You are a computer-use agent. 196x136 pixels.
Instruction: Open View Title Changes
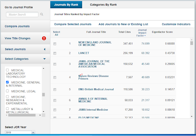(17, 38)
